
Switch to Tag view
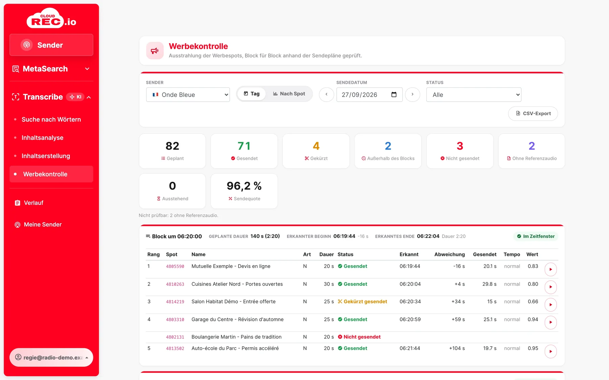(x=252, y=94)
